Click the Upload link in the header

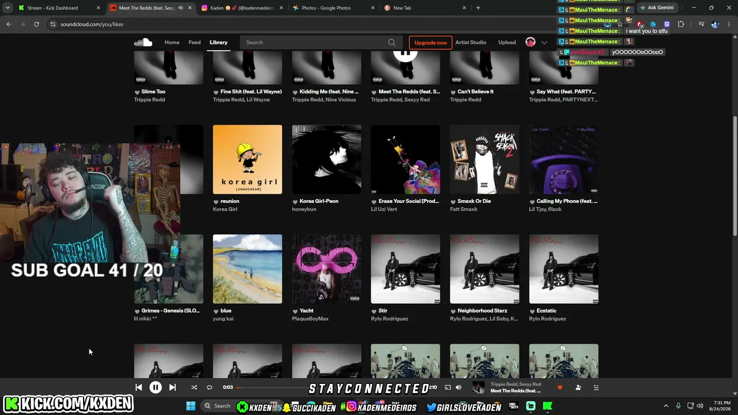point(507,42)
